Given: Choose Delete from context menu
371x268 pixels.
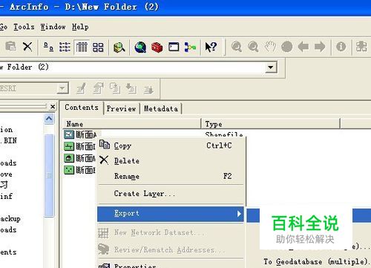Looking at the screenshot, I should point(171,161).
